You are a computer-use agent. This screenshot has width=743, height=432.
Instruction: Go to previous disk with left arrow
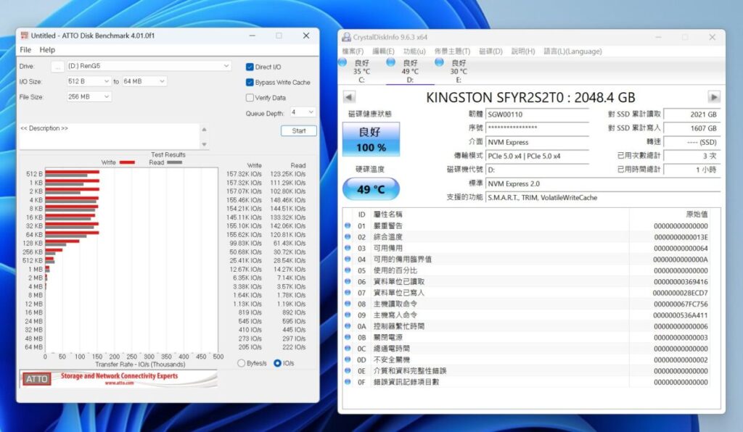point(349,97)
